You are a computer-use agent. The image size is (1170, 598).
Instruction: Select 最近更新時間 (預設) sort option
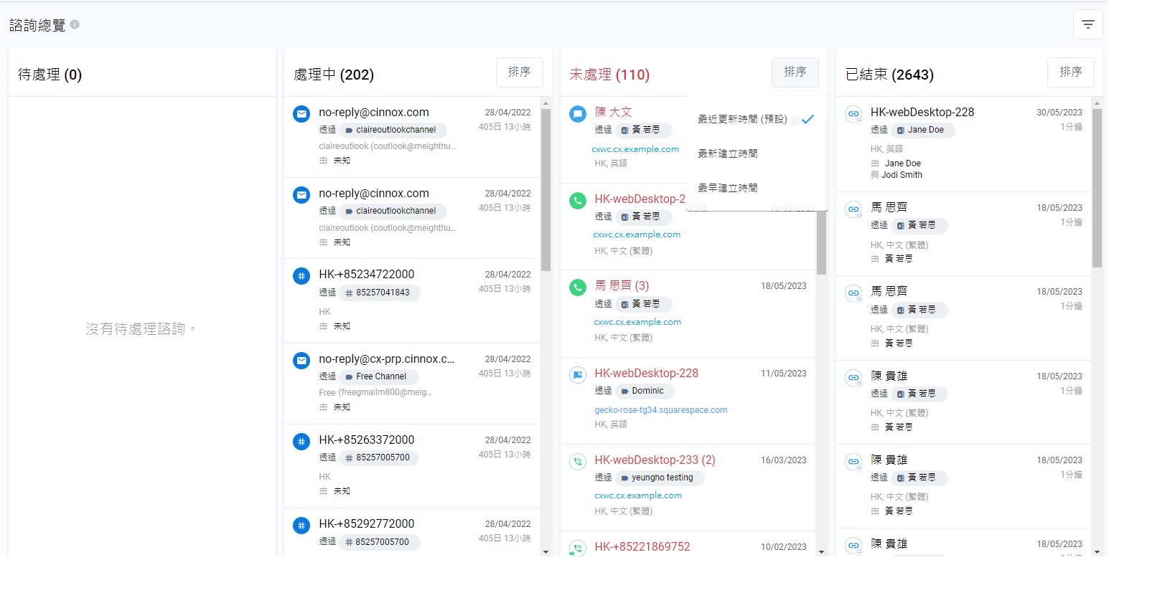tap(742, 119)
